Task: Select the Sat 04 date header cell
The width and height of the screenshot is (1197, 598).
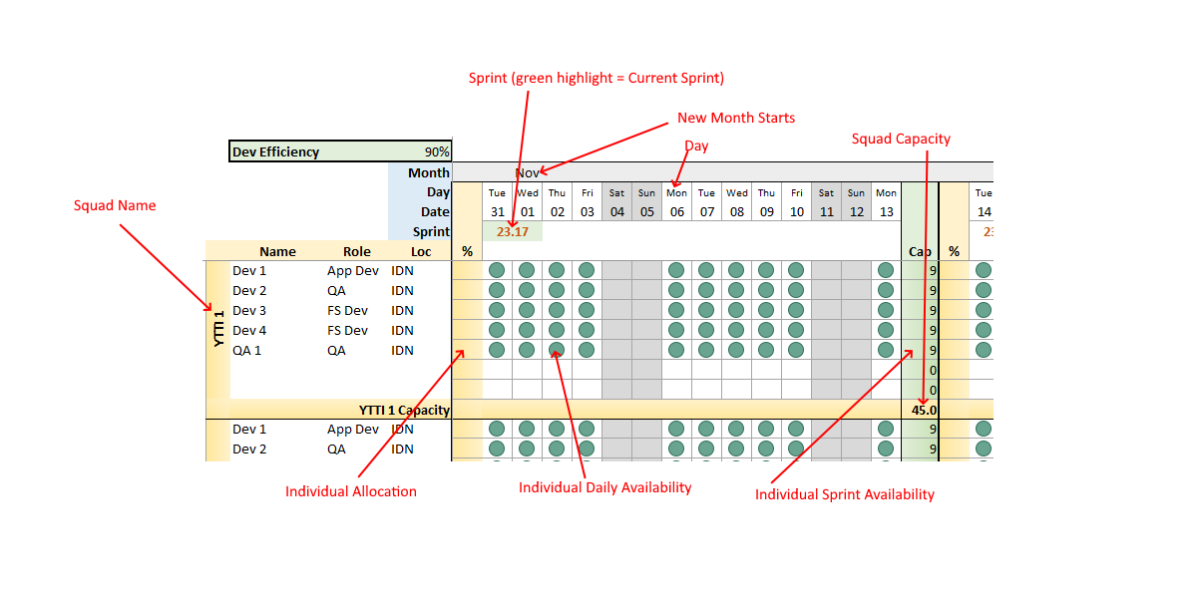Action: click(x=616, y=211)
